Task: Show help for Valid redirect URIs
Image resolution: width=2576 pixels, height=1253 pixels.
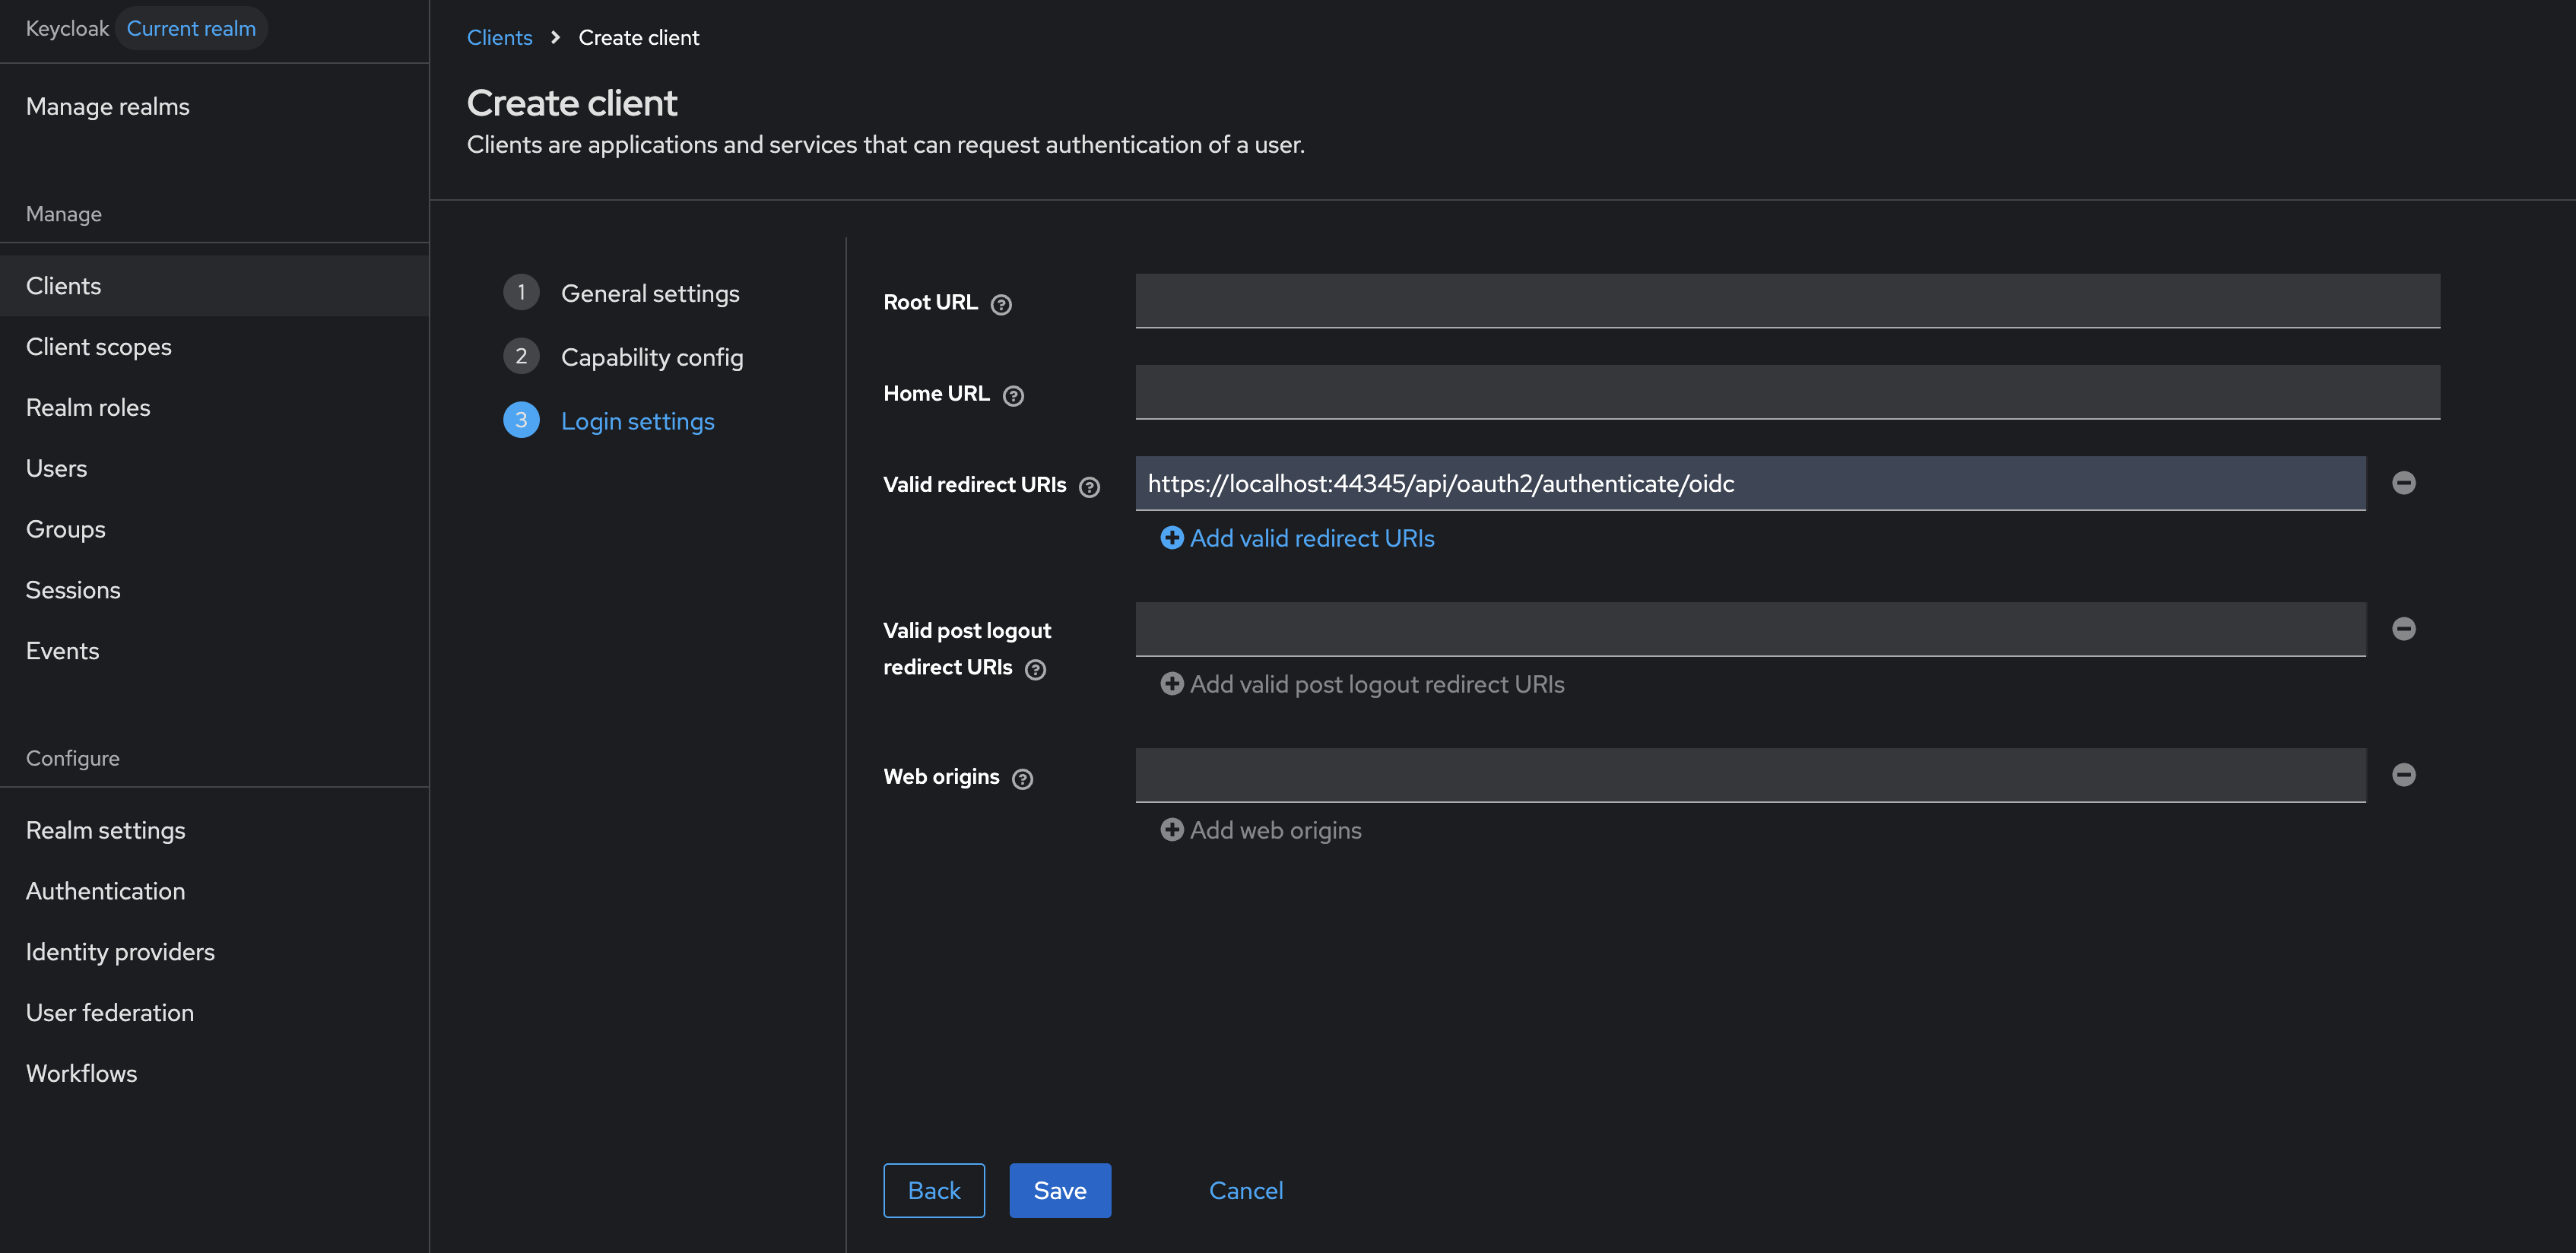Action: tap(1089, 486)
